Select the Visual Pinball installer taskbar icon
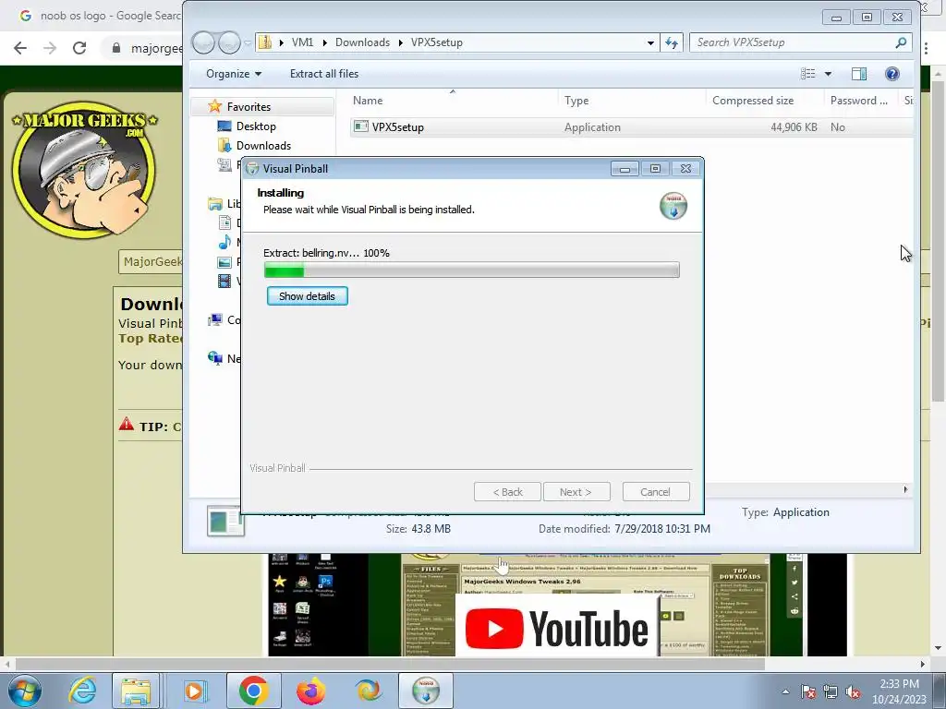This screenshot has height=709, width=946. 426,691
